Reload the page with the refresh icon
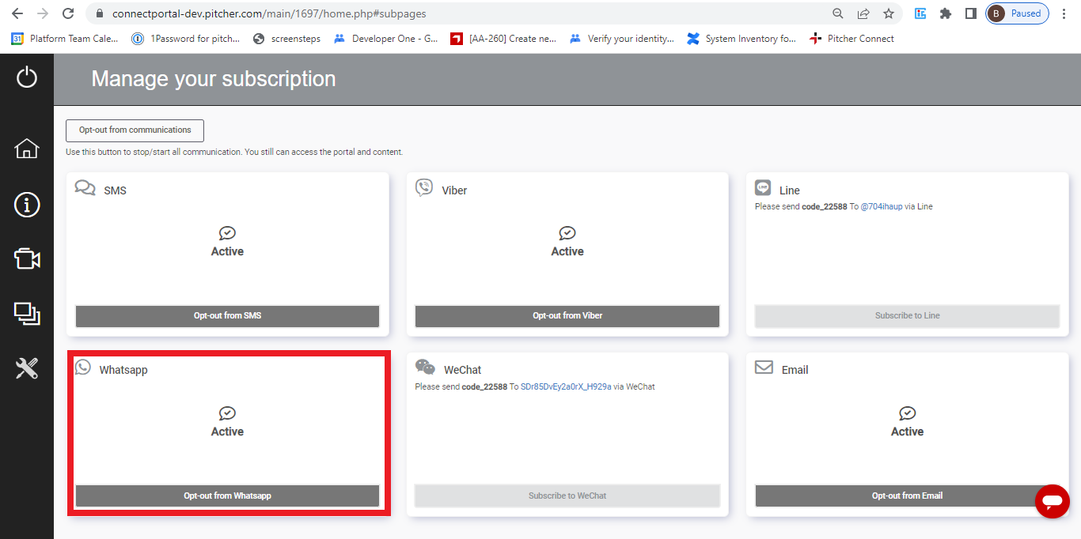 tap(68, 13)
